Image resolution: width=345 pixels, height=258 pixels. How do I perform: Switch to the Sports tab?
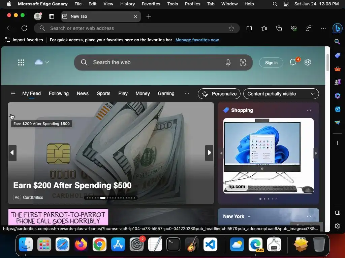[103, 94]
